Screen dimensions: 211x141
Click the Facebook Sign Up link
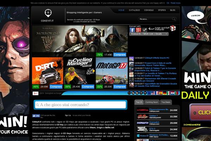[x=68, y=115]
